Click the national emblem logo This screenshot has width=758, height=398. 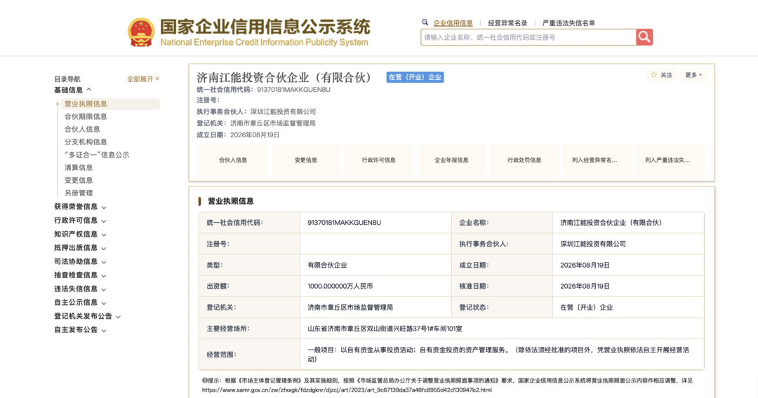(x=140, y=32)
